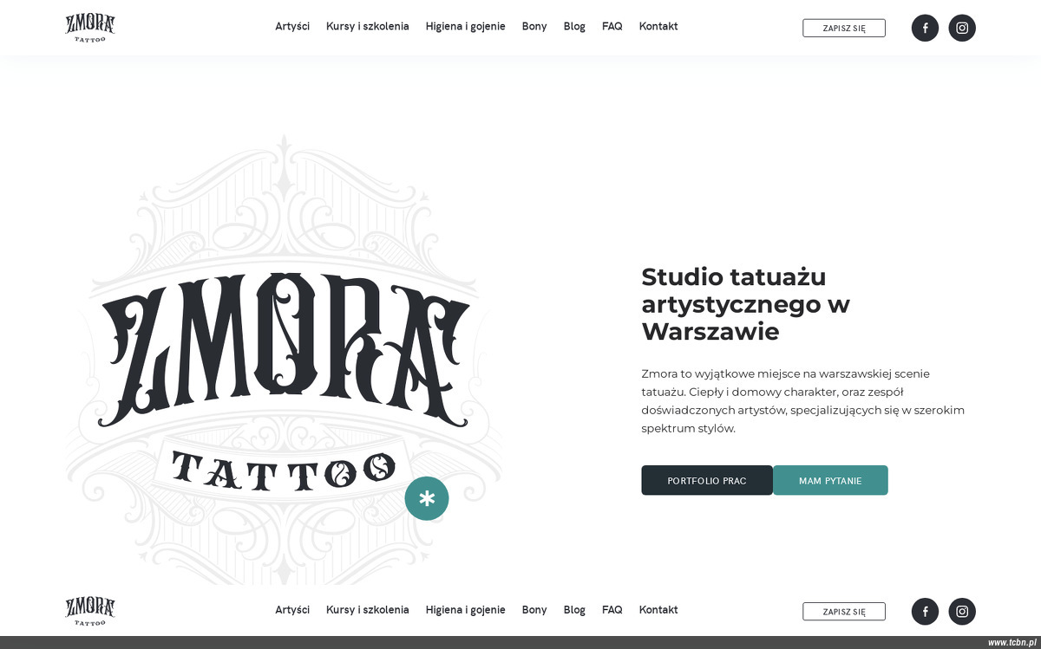Open Kontakt in the bottom navigation bar
The image size is (1041, 649).
658,609
